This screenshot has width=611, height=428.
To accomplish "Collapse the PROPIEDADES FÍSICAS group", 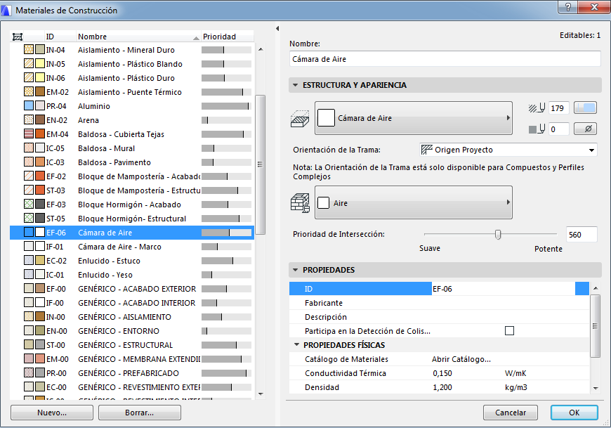I will pyautogui.click(x=296, y=344).
